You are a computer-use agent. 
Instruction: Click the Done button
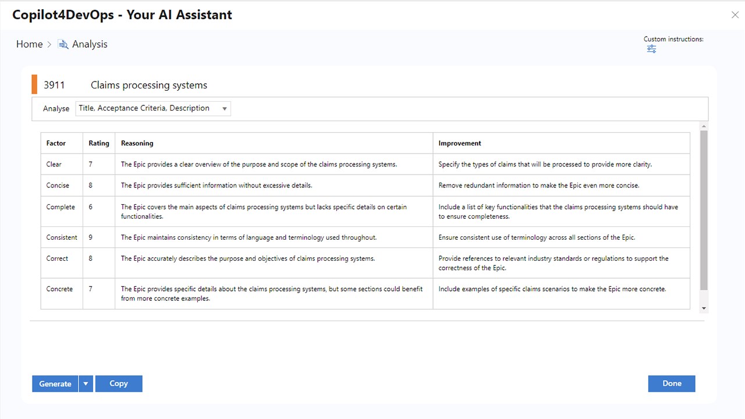pos(672,384)
